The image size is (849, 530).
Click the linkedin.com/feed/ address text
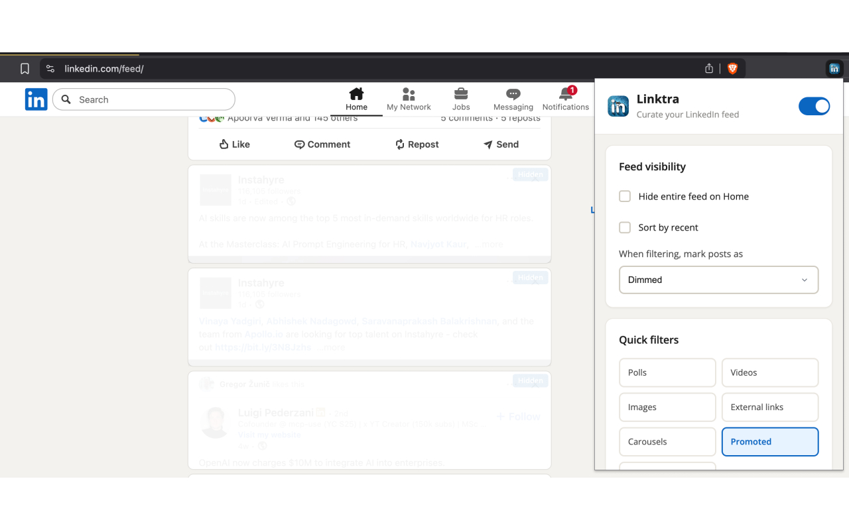[104, 68]
